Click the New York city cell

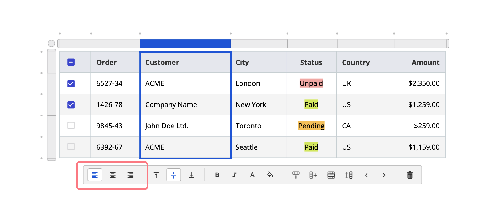pyautogui.click(x=259, y=105)
